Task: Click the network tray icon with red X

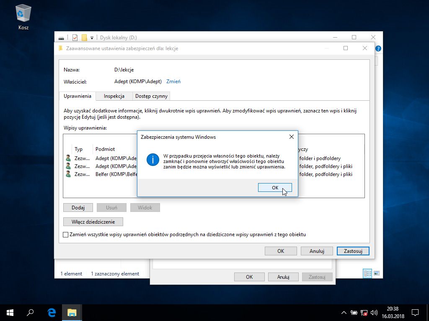Action: 364,313
